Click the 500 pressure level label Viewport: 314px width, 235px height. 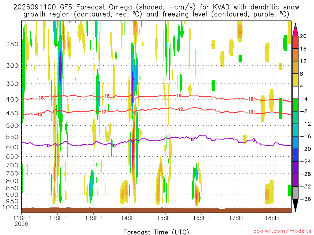pyautogui.click(x=12, y=126)
